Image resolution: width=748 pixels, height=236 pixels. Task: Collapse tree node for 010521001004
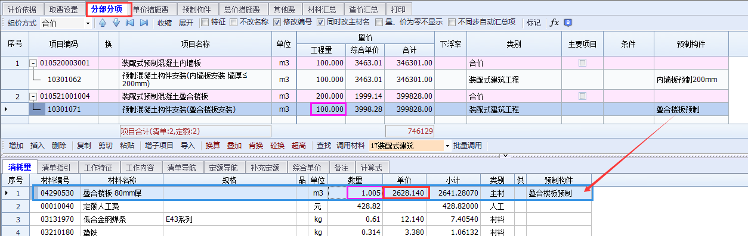tap(34, 96)
